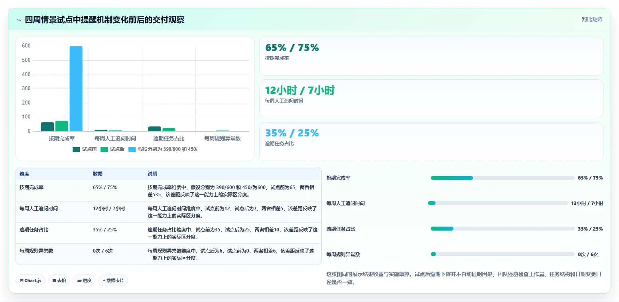This screenshot has height=302, width=619.
Task: Toggle the 假设分别为 390/600 legend series
Action: pyautogui.click(x=163, y=149)
